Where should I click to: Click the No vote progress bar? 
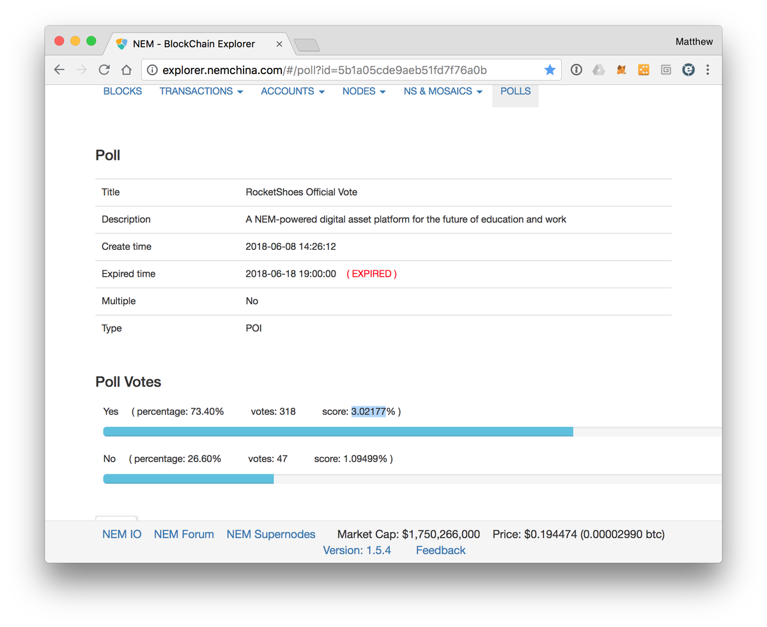412,479
